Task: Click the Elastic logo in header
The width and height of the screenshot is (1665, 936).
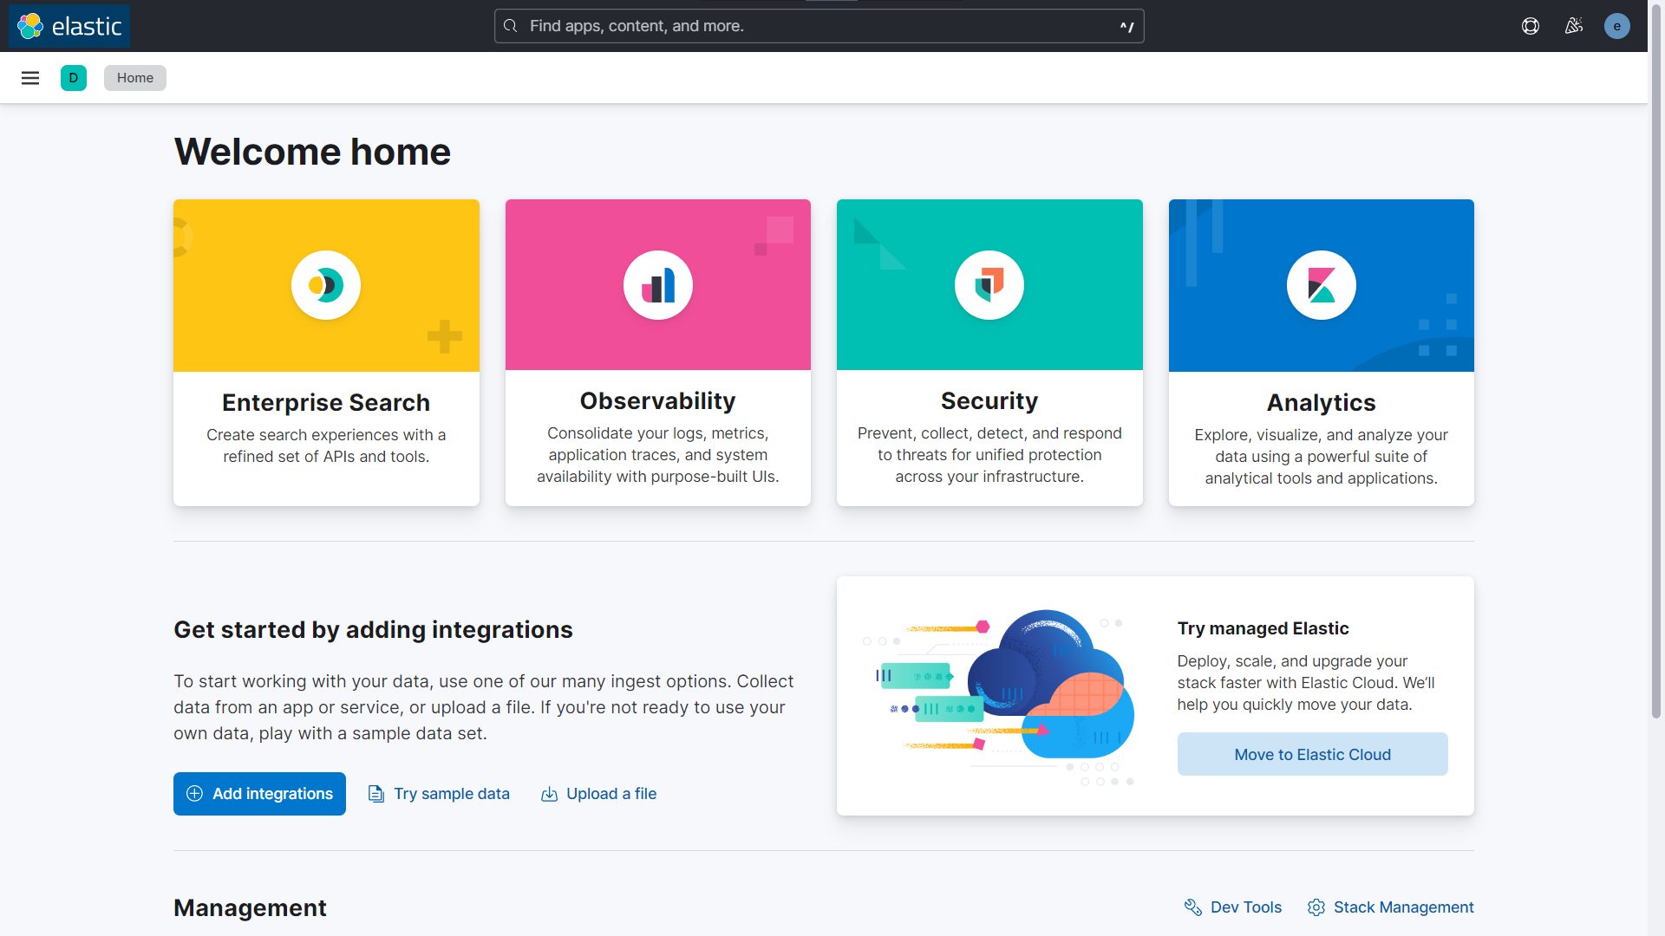Action: tap(69, 26)
